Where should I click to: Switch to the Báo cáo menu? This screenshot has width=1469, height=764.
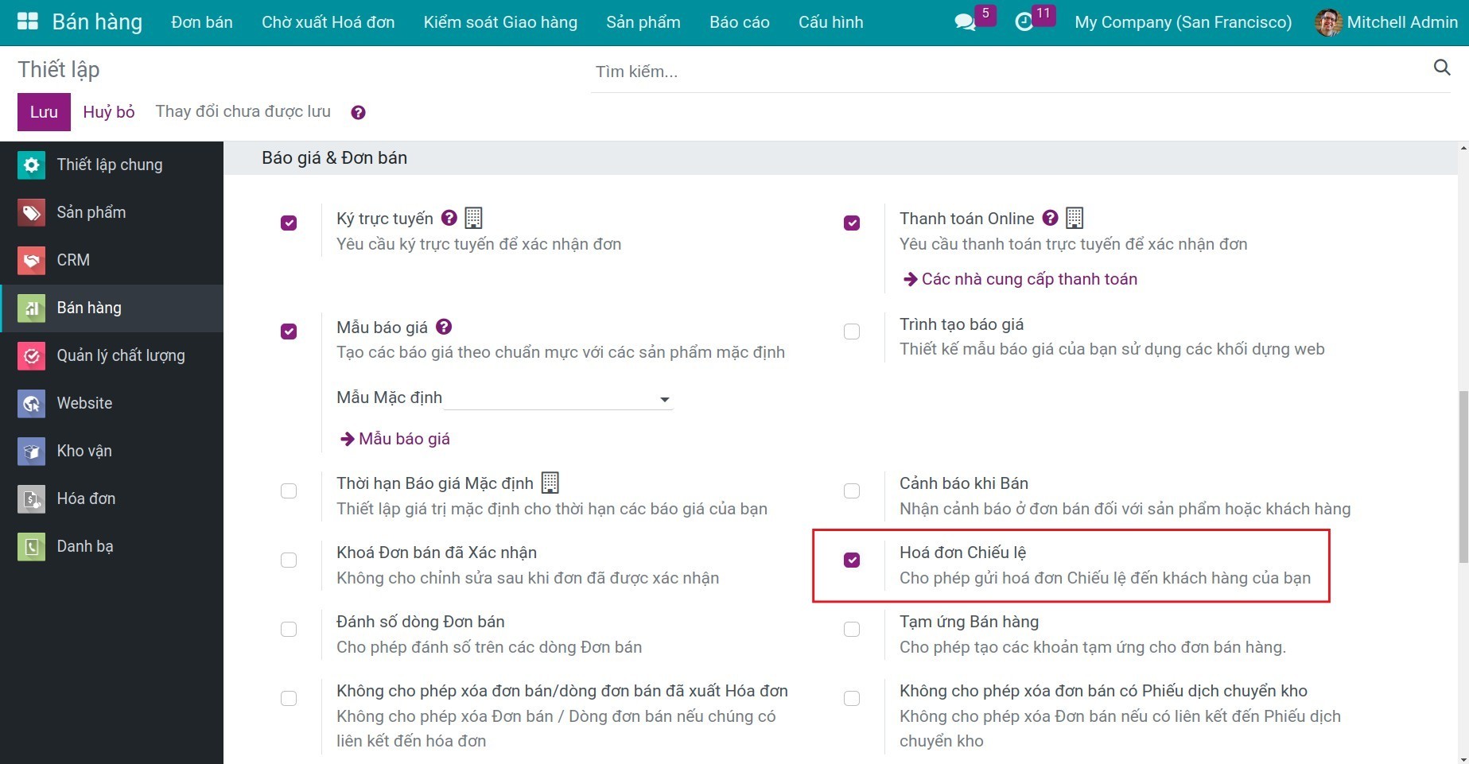pos(739,21)
